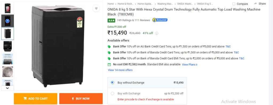273x105 pixels.
Task: Click the No cost EMI calendar icon
Action: pyautogui.click(x=109, y=65)
